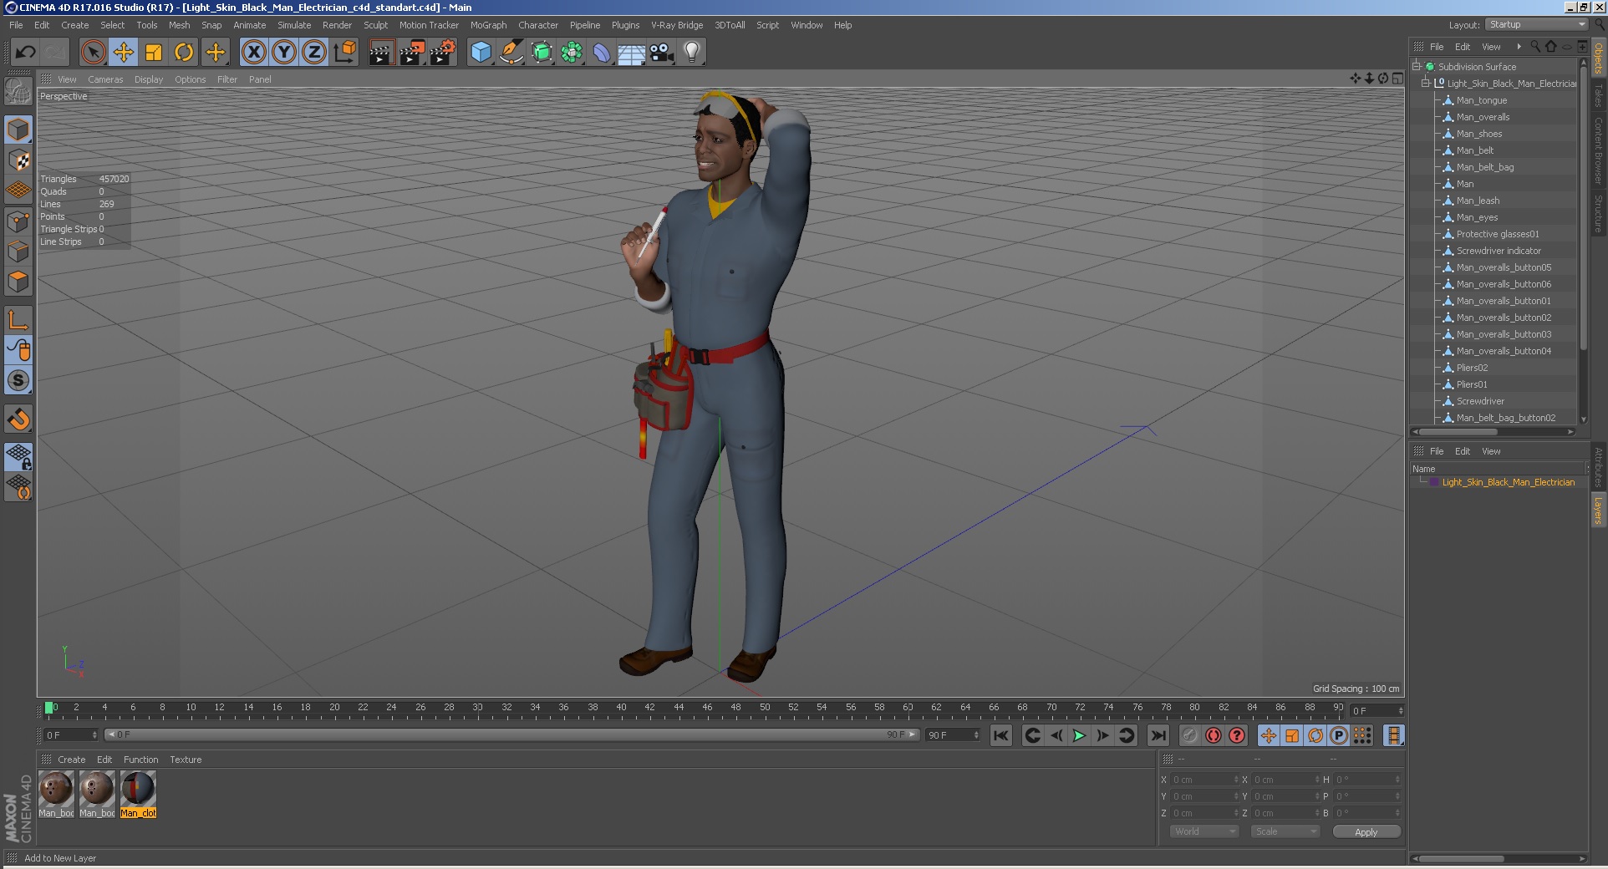Open Edit Render Settings icon

point(442,53)
